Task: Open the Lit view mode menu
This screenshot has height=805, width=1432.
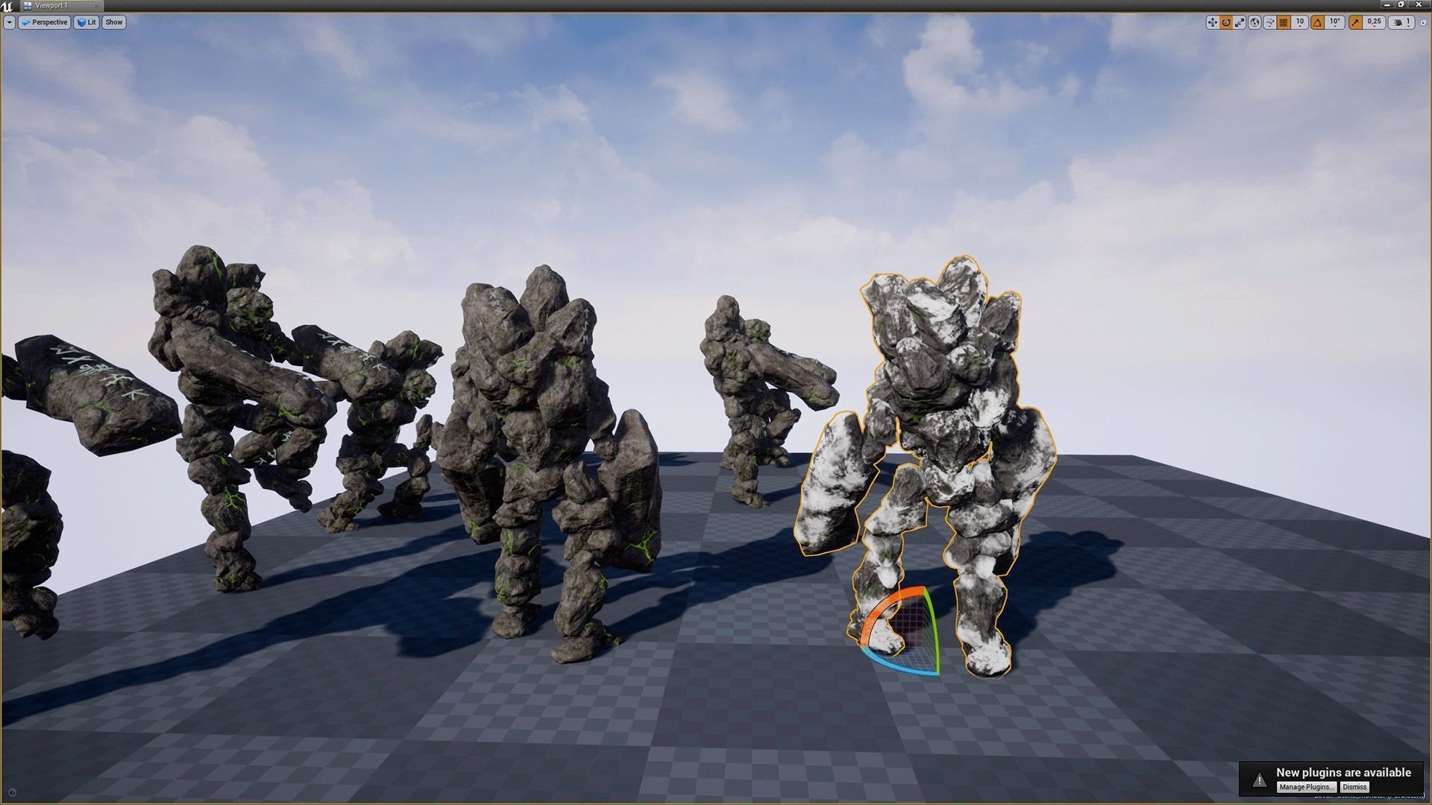Action: pos(87,22)
